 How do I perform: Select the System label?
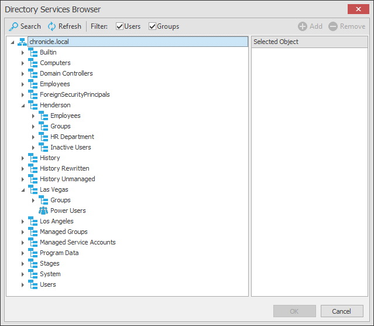pos(50,274)
